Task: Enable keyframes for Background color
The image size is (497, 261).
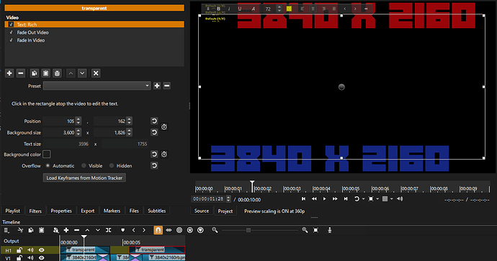Action: (164, 155)
